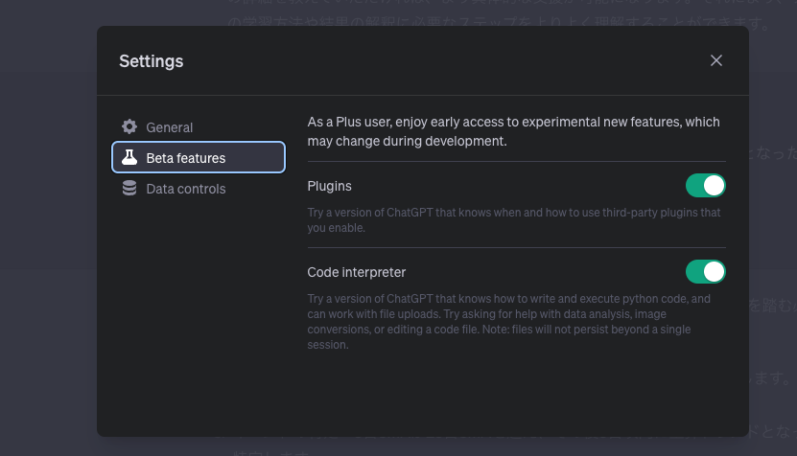The width and height of the screenshot is (797, 456).
Task: Click the dimmed background left of the dialog
Action: click(48, 229)
